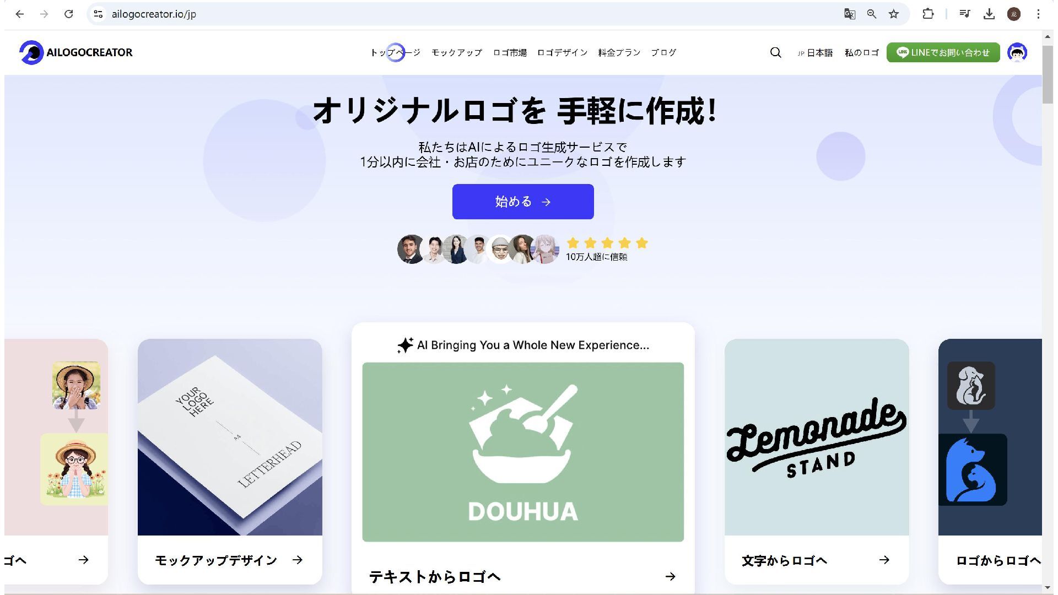
Task: Click the AILOGOCREATOR logo icon
Action: pos(31,52)
